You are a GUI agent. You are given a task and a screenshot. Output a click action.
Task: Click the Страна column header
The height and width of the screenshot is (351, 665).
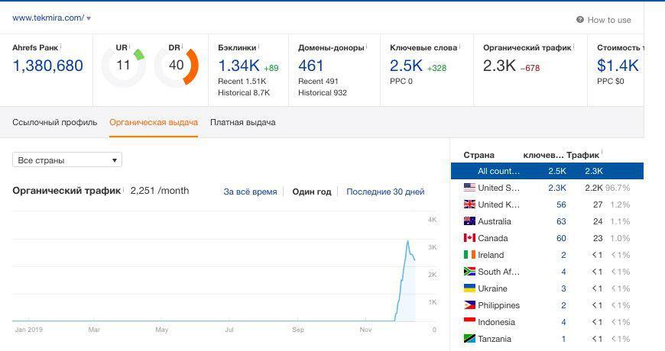478,155
